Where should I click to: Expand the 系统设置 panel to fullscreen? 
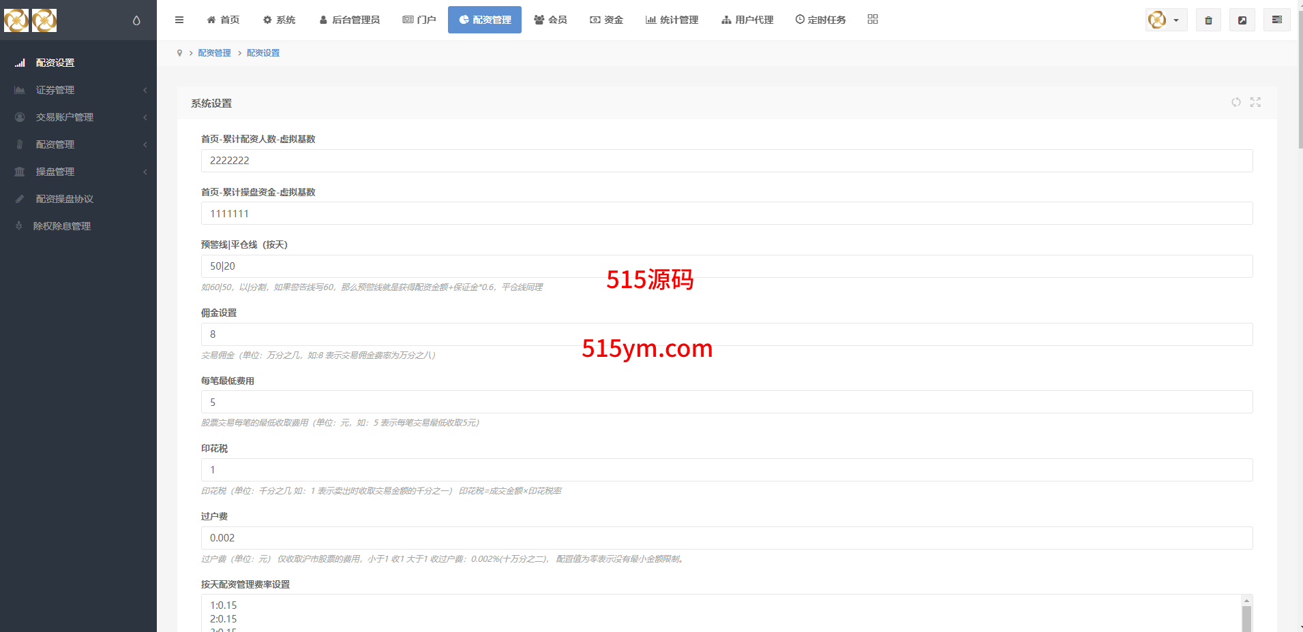pyautogui.click(x=1255, y=102)
